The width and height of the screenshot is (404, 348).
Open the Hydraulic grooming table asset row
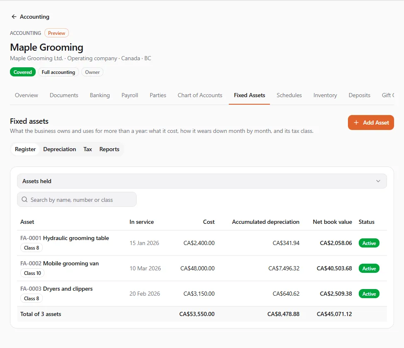[x=202, y=243]
